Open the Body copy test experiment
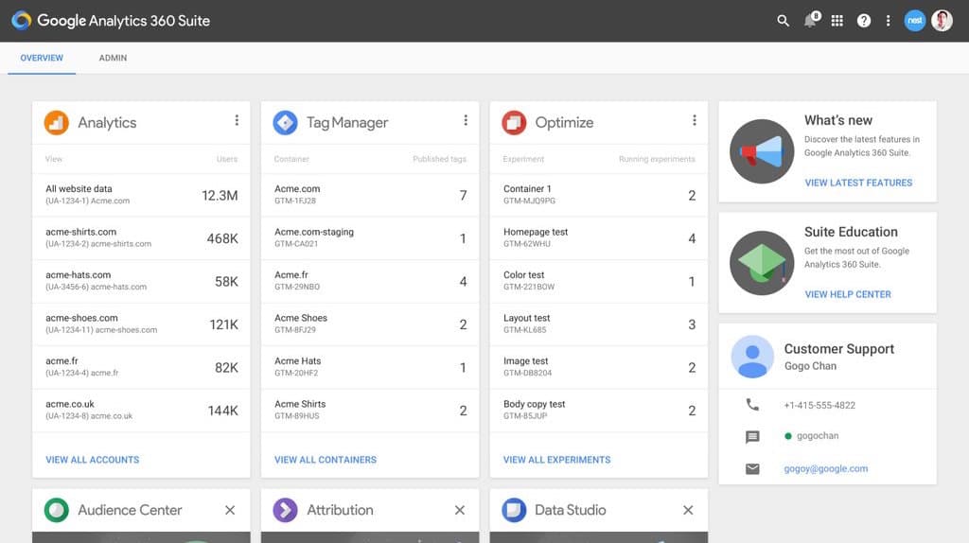 click(x=599, y=411)
